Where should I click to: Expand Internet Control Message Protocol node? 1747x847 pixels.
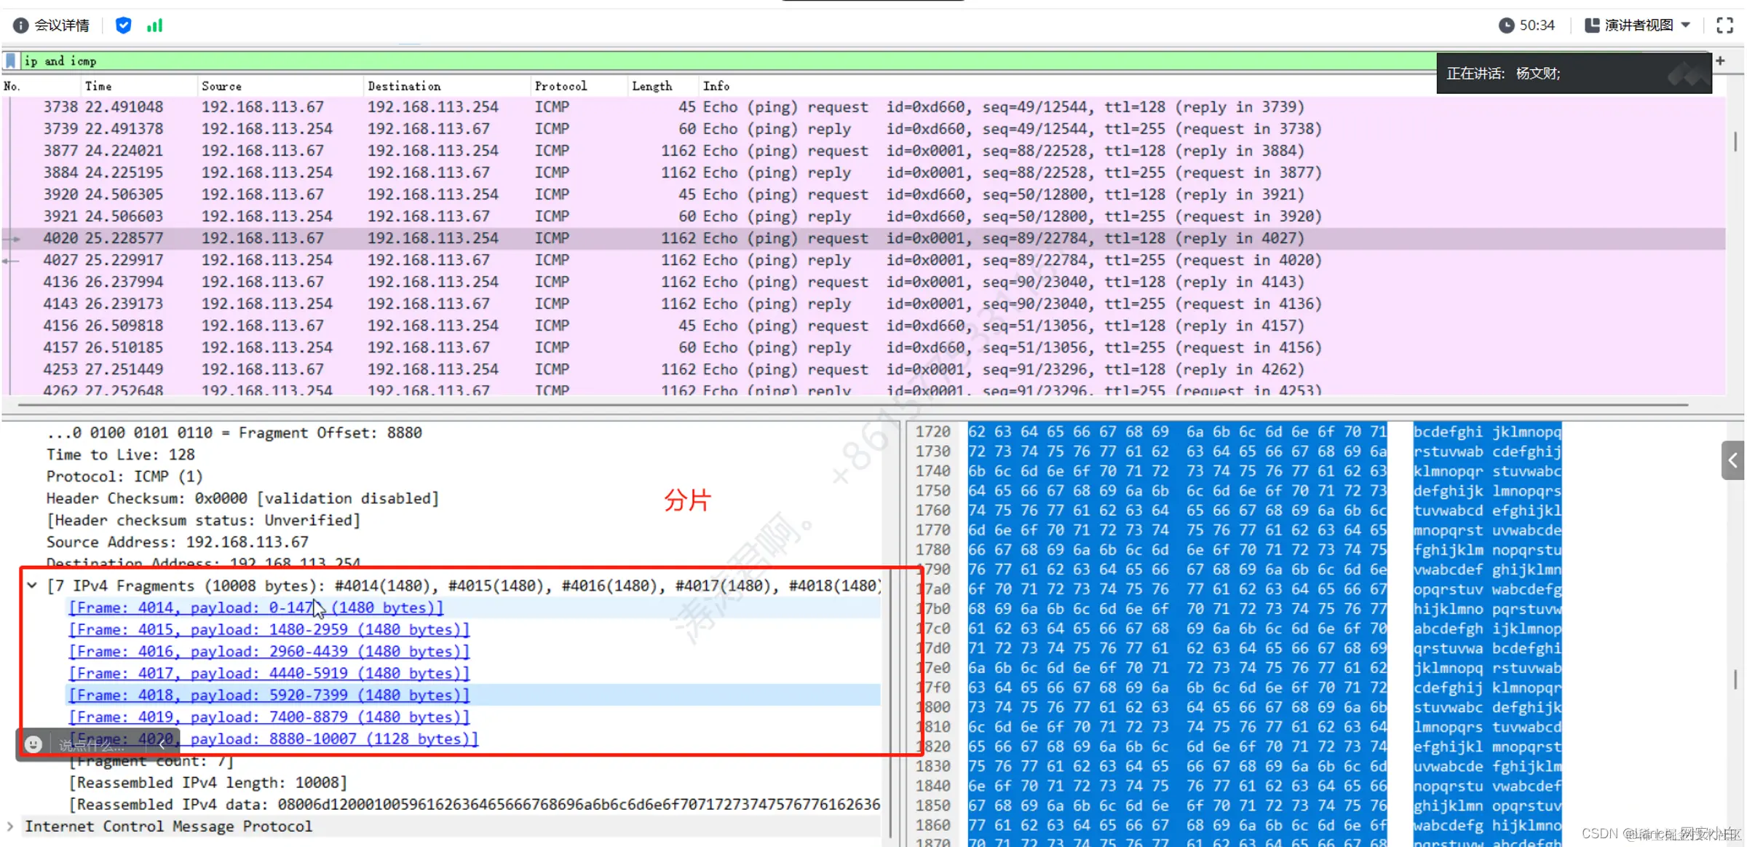pos(10,826)
